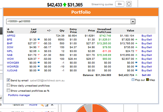The width and height of the screenshot is (163, 112).
Task: Click NAB value up arrow icon
Action: coord(136,55)
